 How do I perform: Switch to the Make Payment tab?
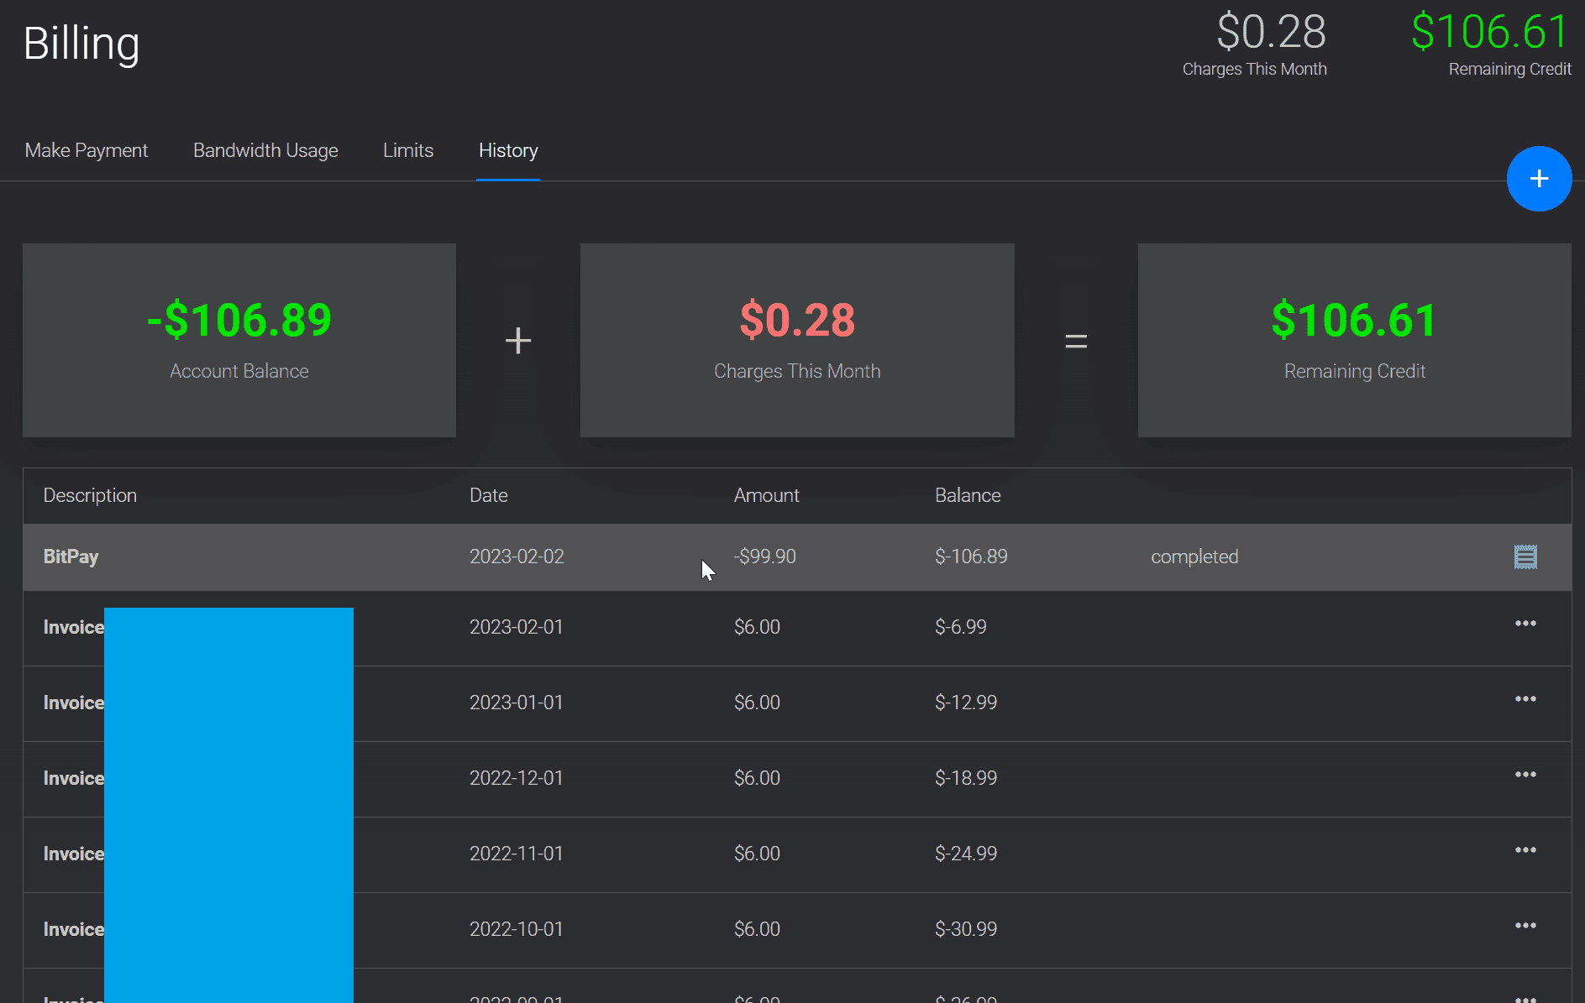(x=87, y=150)
